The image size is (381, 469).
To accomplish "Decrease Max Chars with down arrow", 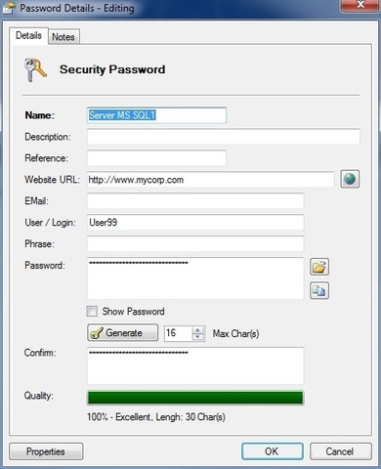I will 197,337.
